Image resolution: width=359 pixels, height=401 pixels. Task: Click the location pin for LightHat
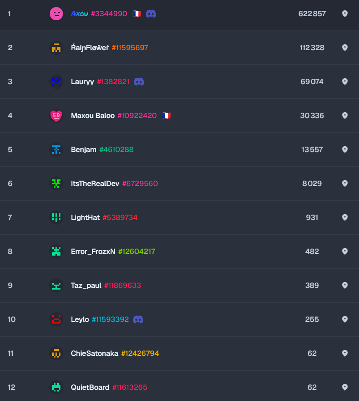pyautogui.click(x=345, y=217)
